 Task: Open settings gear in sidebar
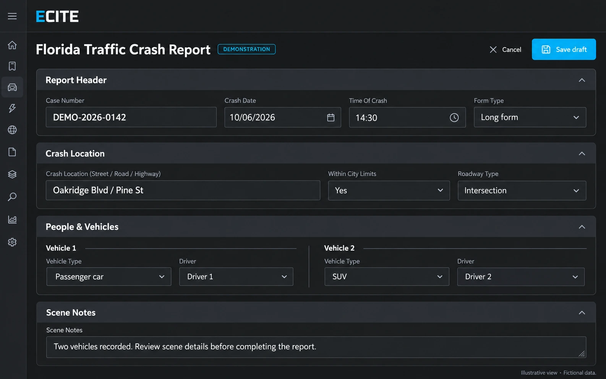[12, 242]
